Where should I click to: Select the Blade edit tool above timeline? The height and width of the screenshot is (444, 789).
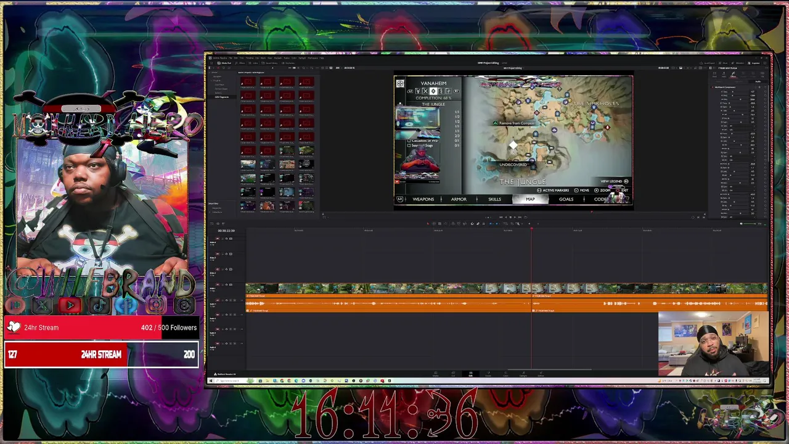pyautogui.click(x=439, y=224)
